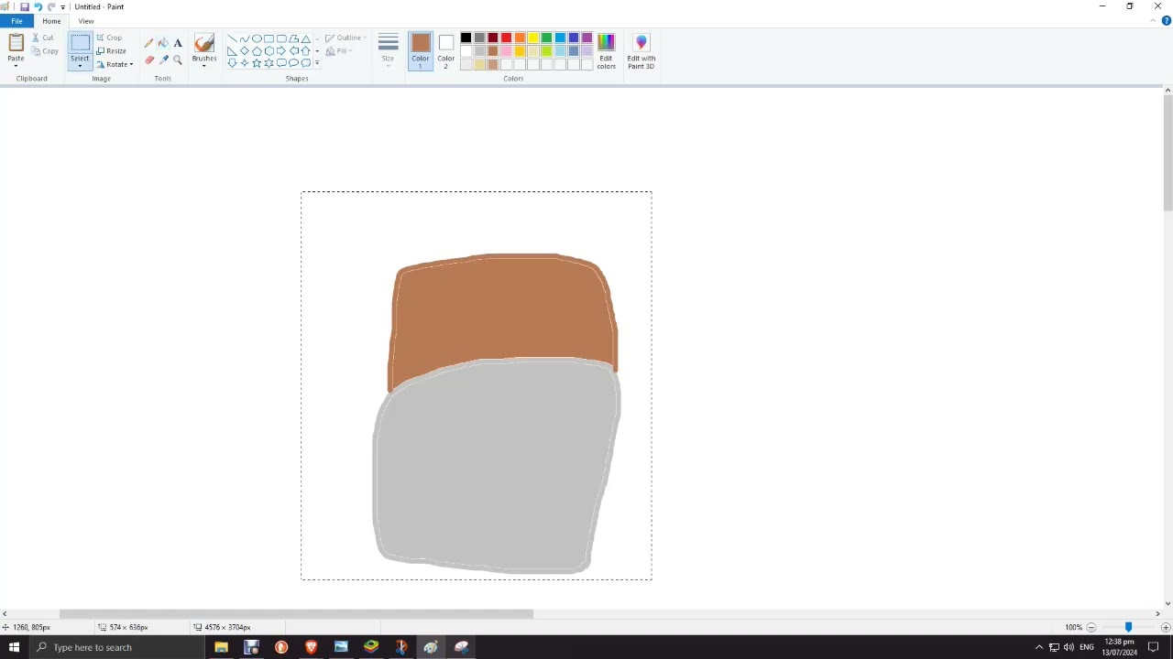Click the zoom out minus button
The height and width of the screenshot is (659, 1173).
pos(1091,627)
